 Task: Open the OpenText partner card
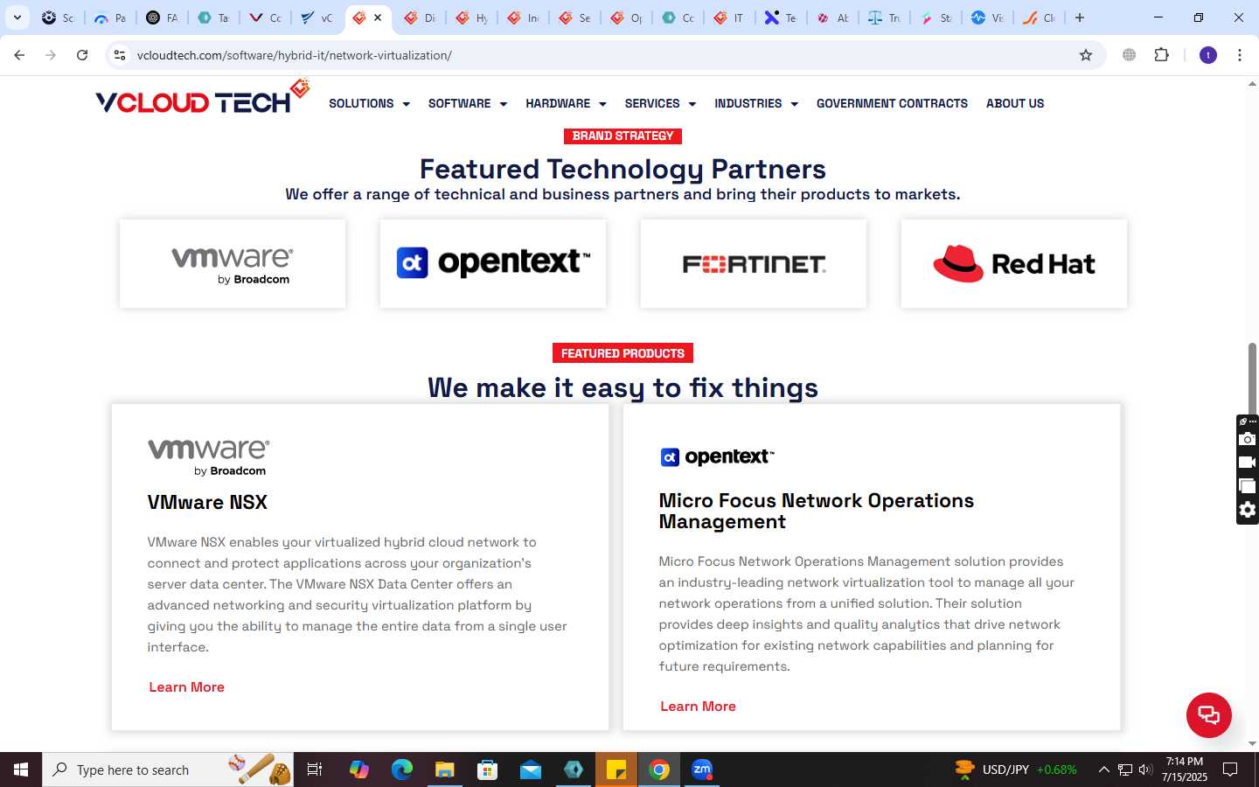(493, 264)
